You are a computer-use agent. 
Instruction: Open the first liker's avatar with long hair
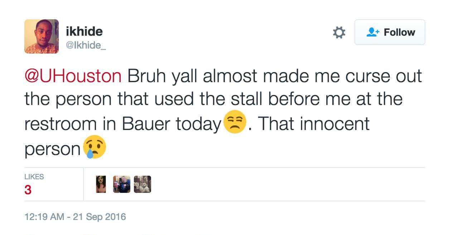101,184
